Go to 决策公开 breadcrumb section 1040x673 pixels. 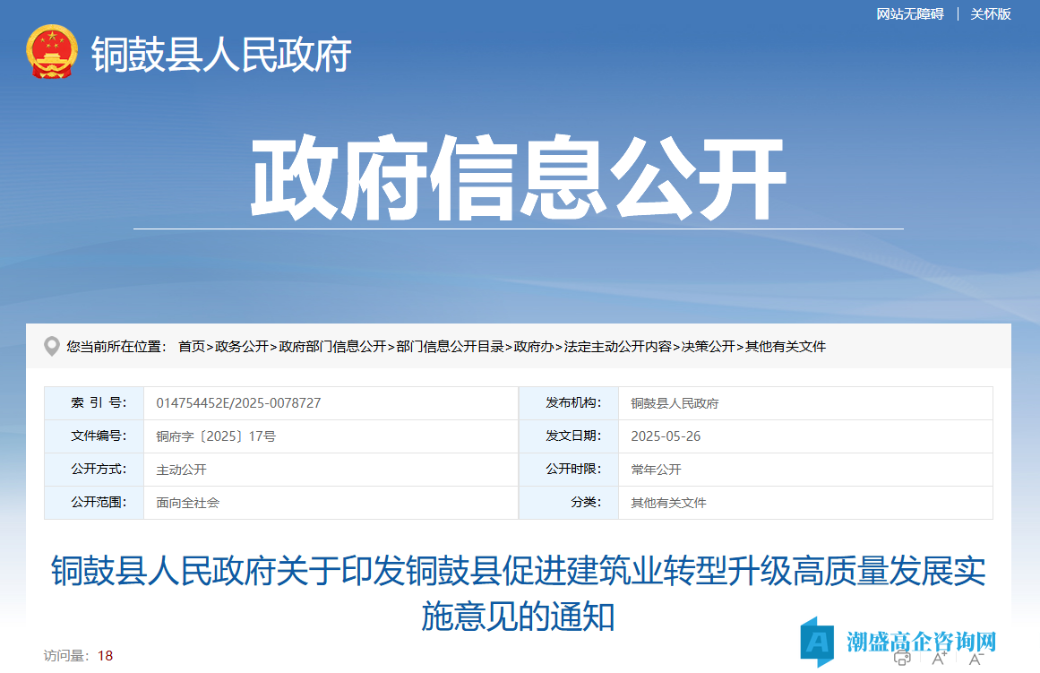709,347
